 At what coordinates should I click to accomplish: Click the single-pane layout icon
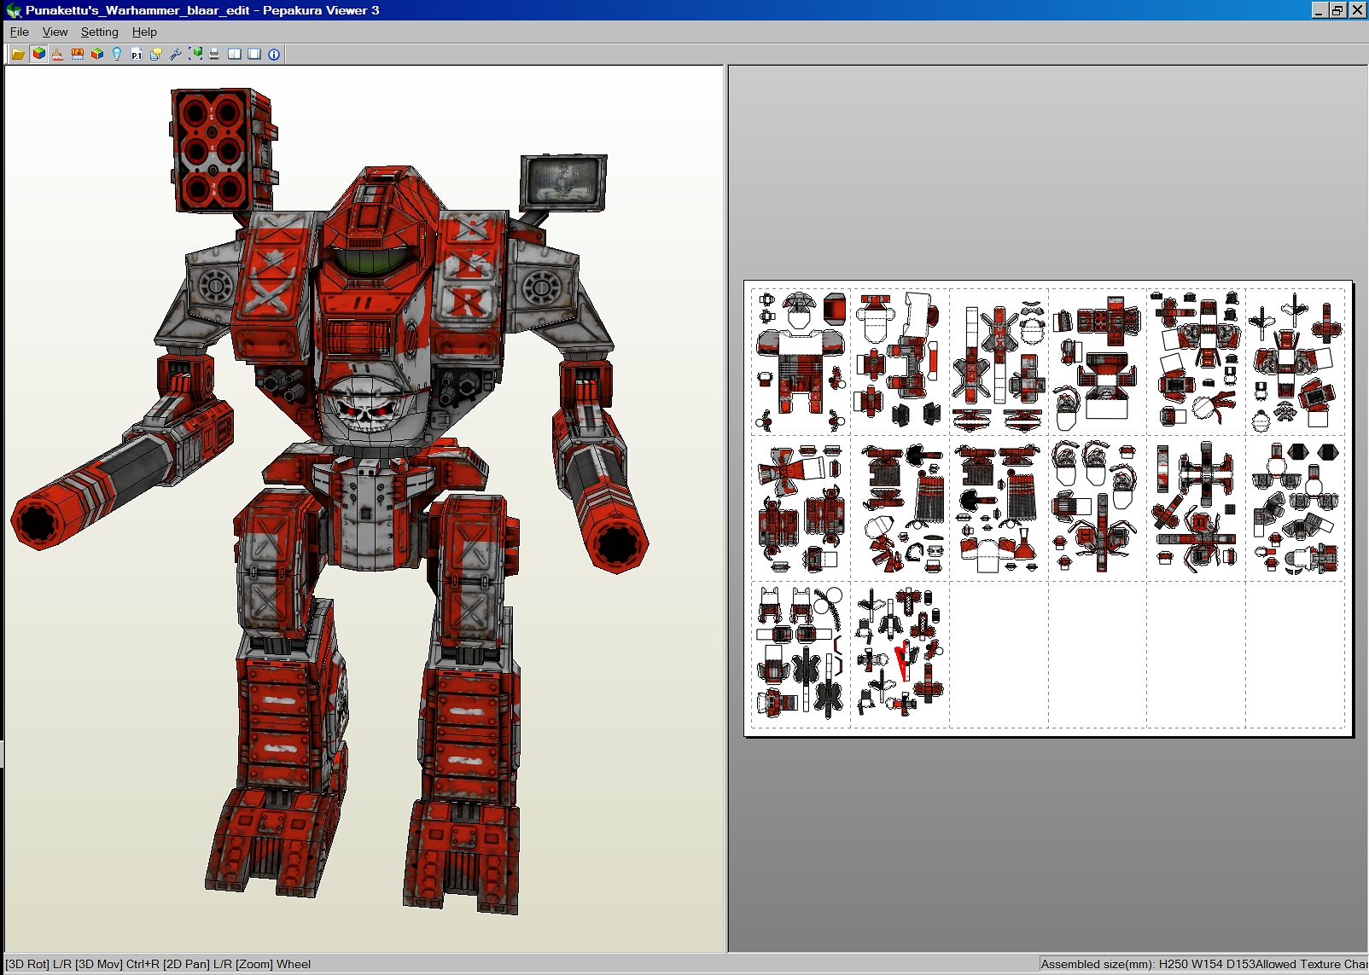coord(254,54)
